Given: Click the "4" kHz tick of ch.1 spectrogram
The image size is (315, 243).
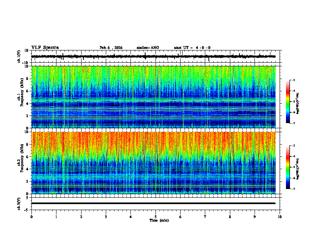Looking at the screenshot, I should [x=27, y=104].
